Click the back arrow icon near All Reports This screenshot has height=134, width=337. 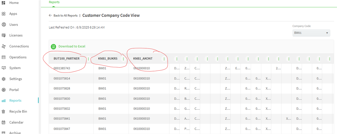pos(50,15)
